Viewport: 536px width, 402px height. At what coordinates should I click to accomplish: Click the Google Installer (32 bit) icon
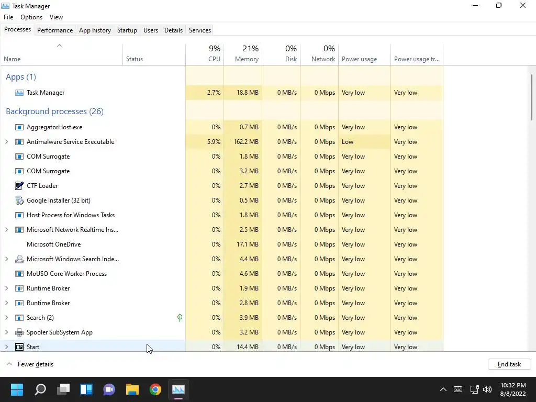19,200
